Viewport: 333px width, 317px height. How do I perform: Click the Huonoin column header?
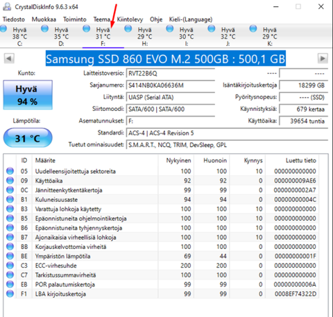tap(212, 160)
